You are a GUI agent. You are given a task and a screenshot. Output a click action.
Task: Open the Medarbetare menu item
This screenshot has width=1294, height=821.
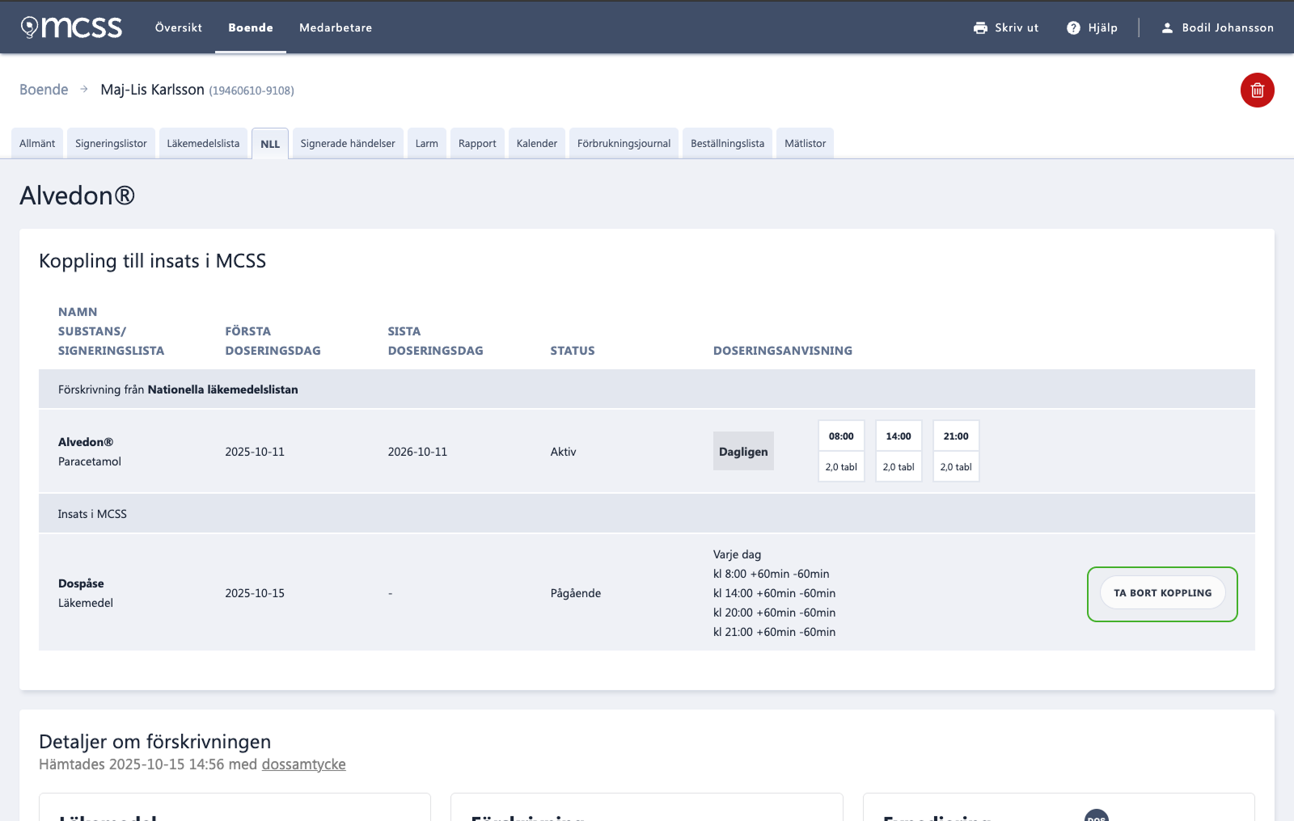[x=336, y=27]
